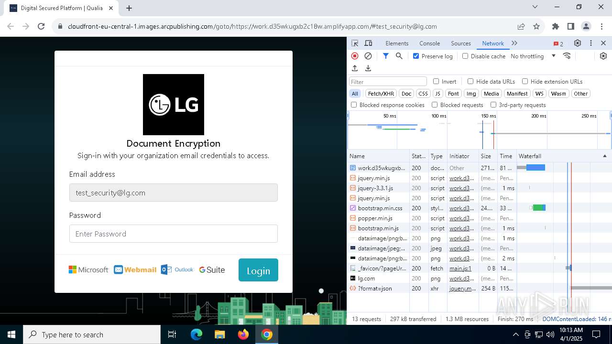Close the DevTools panel

click(603, 43)
